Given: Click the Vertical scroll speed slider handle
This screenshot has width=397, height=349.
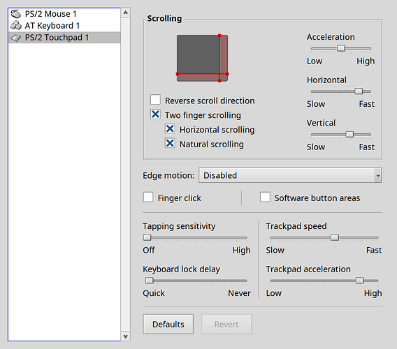Looking at the screenshot, I should point(349,134).
